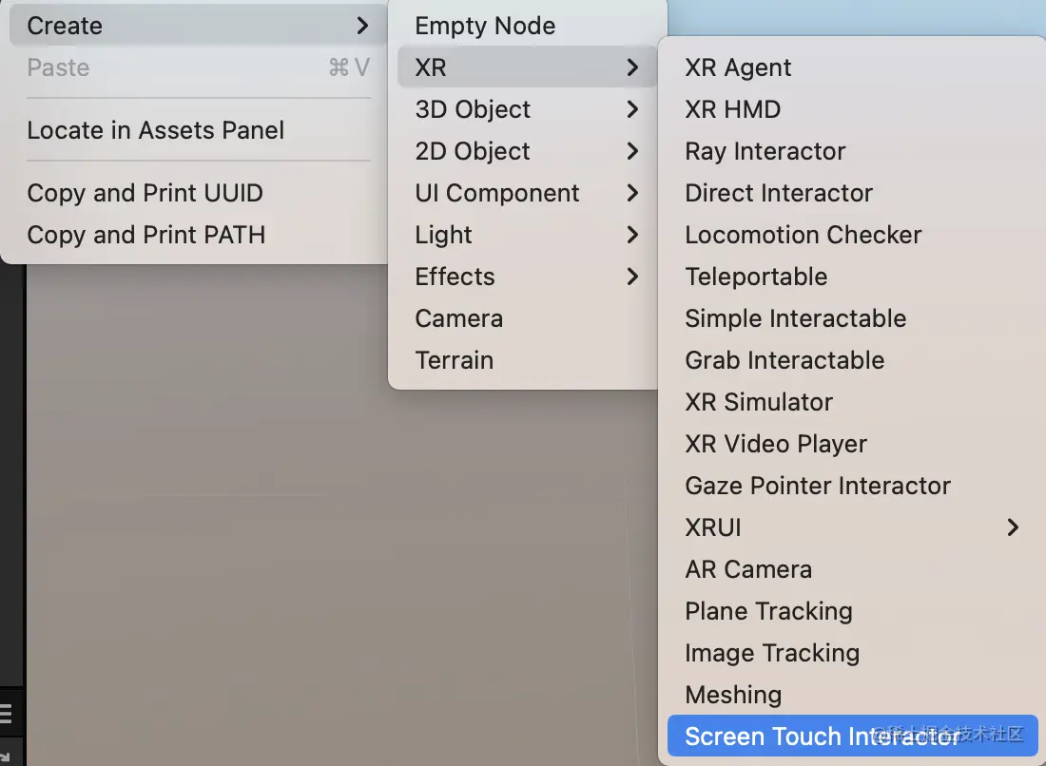Viewport: 1046px width, 766px height.
Task: Create an Empty Node
Action: click(x=485, y=26)
